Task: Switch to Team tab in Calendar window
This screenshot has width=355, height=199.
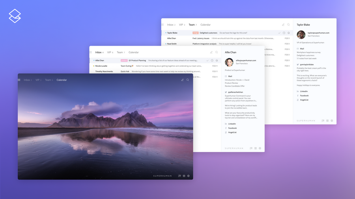Action: pos(49,80)
